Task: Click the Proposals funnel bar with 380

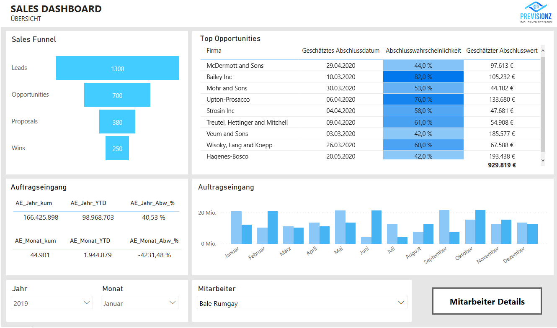Action: pos(117,122)
